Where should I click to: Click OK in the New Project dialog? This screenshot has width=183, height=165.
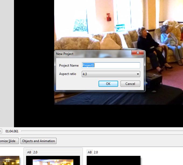[108, 84]
